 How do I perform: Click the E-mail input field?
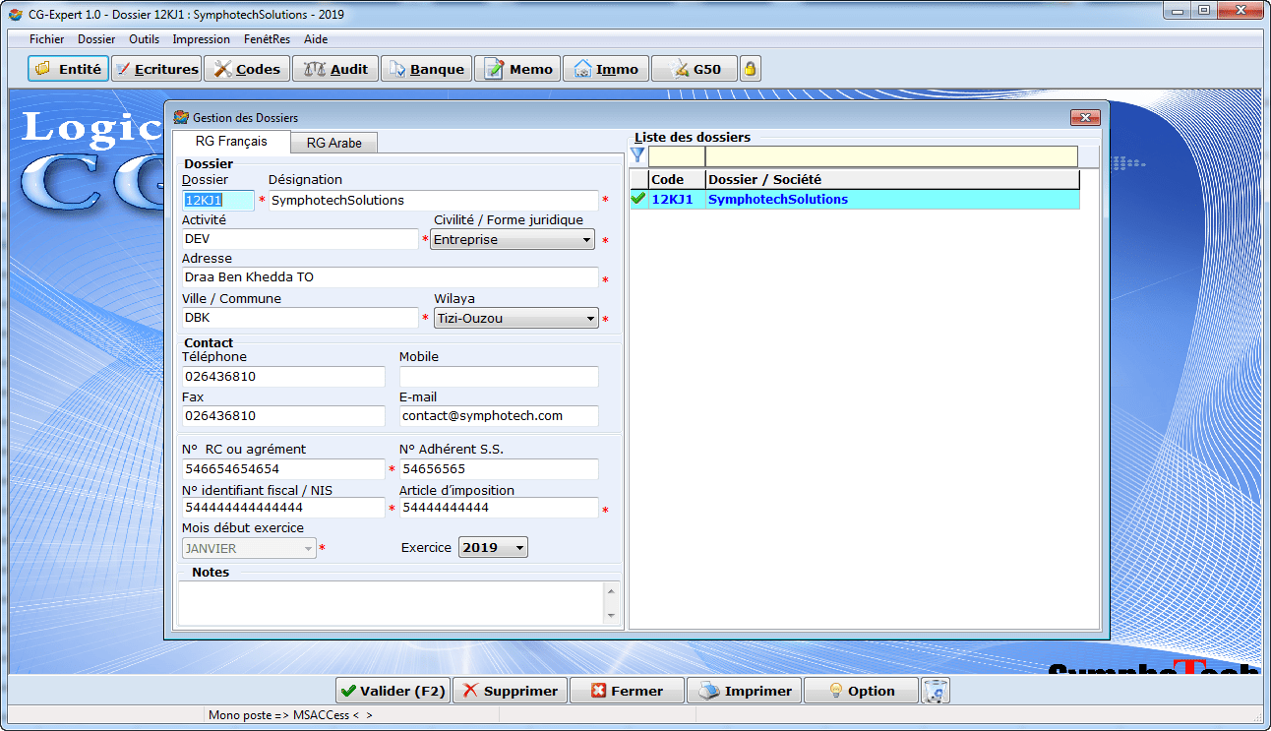[x=499, y=416]
